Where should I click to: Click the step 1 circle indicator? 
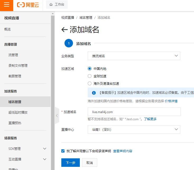(68, 43)
